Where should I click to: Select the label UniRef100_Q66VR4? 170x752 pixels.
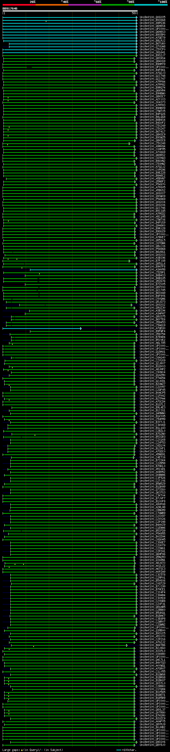[152, 91]
